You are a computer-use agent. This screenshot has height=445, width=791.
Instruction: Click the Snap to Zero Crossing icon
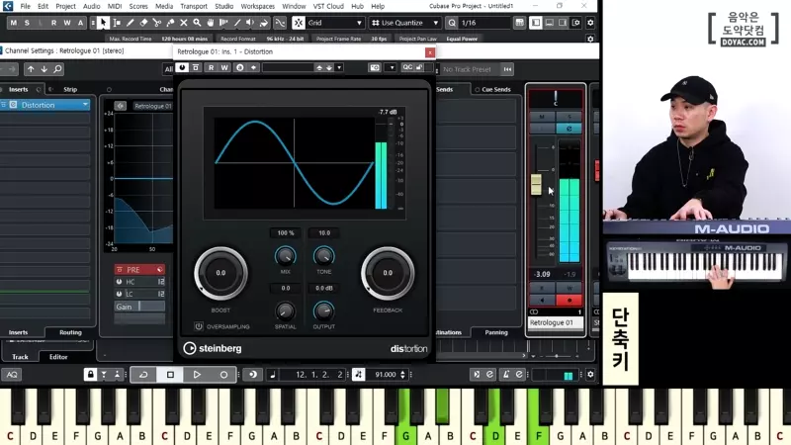tap(280, 23)
